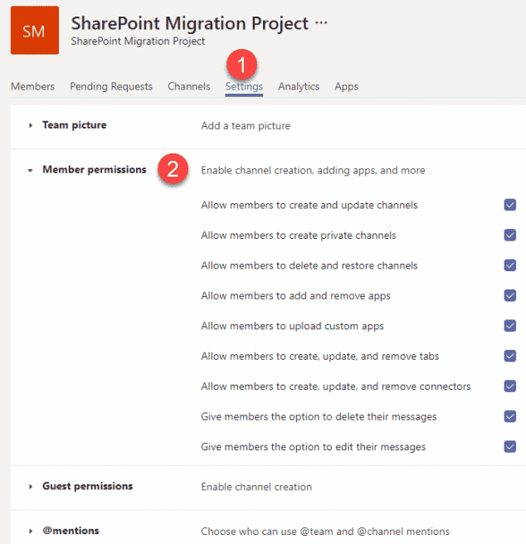Open the more options ellipsis beside team name
526x544 pixels.
click(x=321, y=23)
